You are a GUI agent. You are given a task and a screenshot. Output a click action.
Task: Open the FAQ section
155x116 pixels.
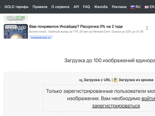tap(87, 7)
